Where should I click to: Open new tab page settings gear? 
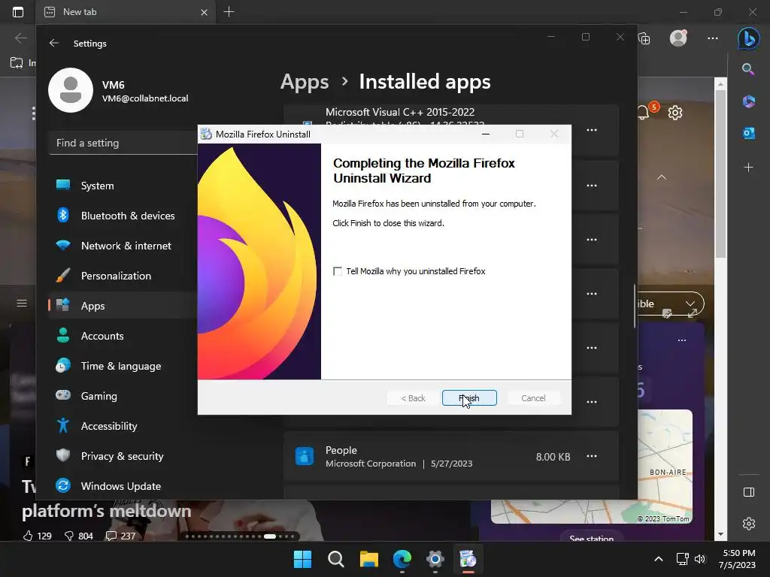point(675,113)
